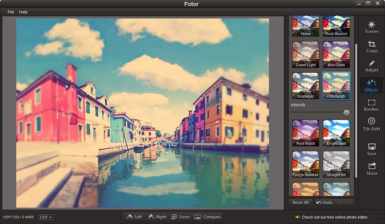Expand the EXIF info dropdown

[46, 217]
